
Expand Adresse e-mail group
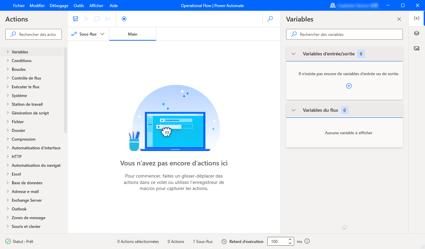coord(8,192)
